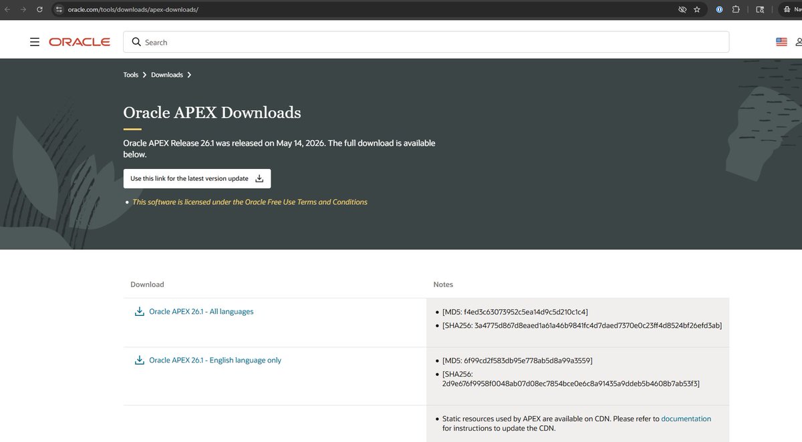
Task: Open Oracle Free Use Terms and Conditions link
Action: (x=250, y=202)
